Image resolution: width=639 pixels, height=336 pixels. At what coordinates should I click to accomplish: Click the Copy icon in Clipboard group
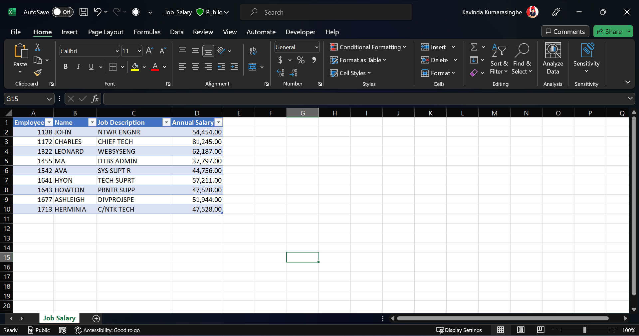coord(38,60)
